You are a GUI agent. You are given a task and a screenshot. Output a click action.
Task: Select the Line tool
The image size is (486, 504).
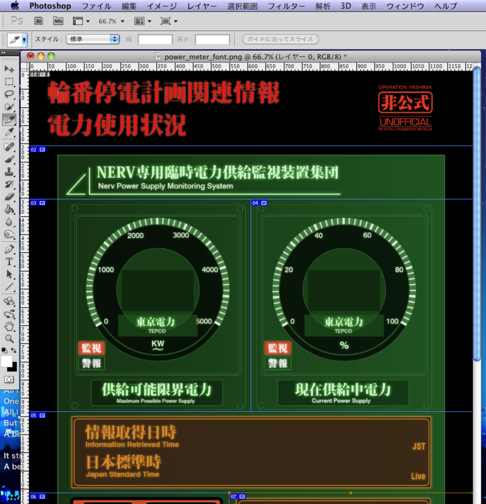(x=9, y=287)
